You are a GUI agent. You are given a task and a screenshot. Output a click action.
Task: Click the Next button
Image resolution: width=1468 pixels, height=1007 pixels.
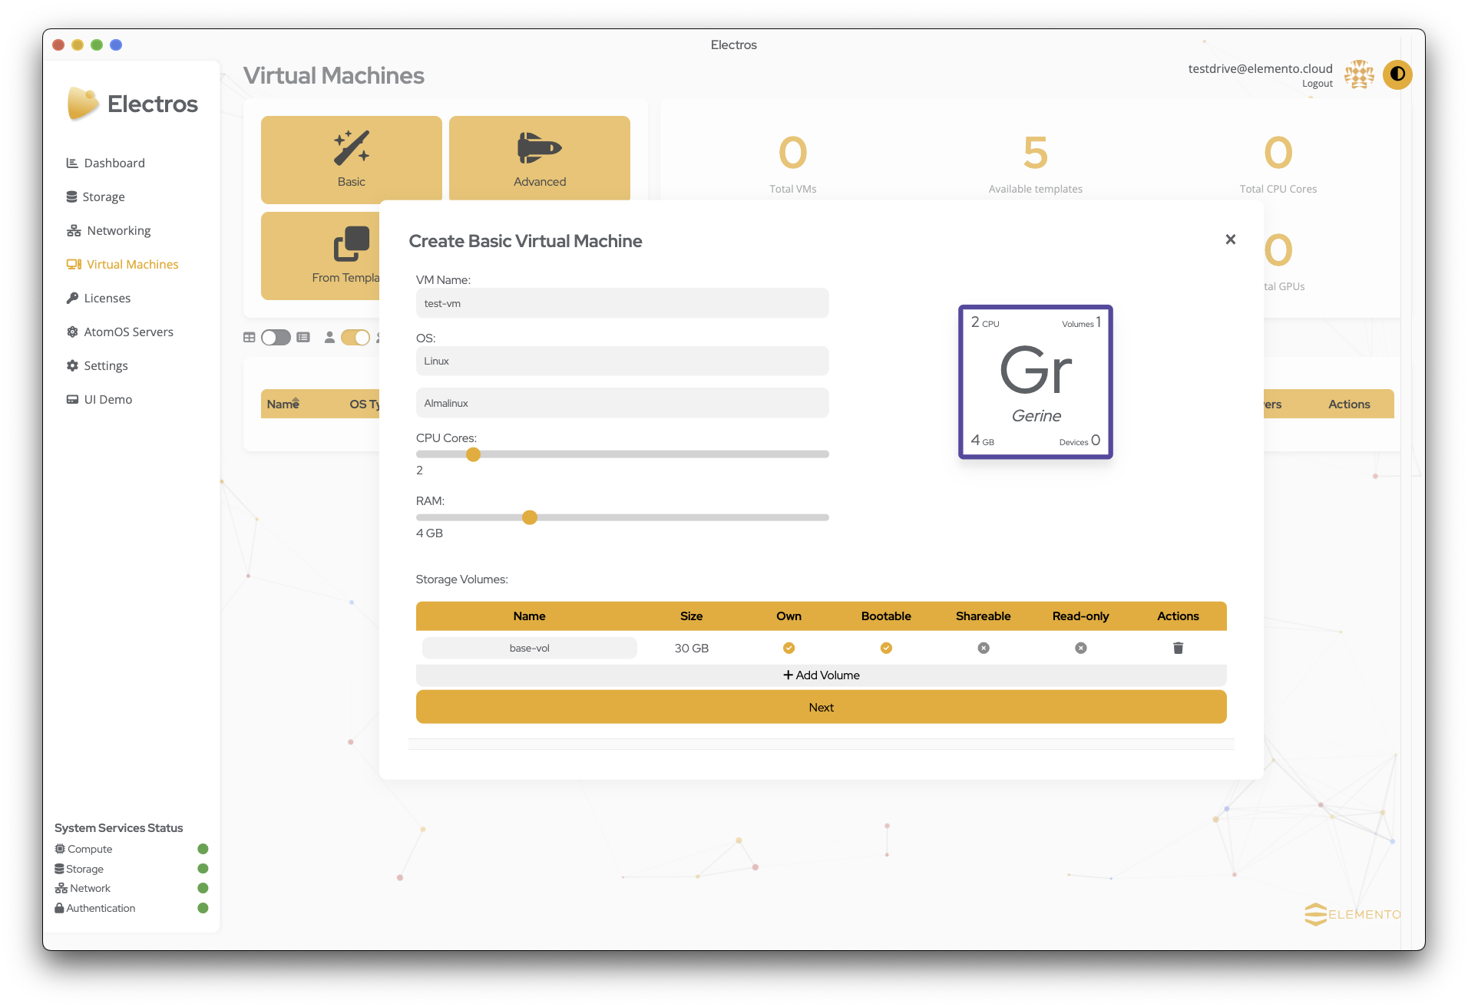tap(821, 707)
